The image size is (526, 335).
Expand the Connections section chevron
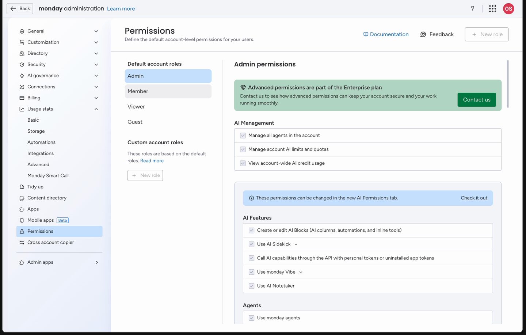[96, 87]
